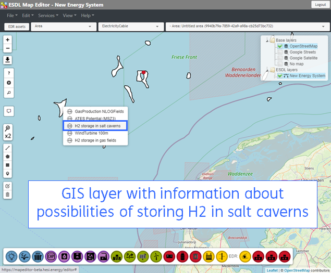Open the Area dropdown
The height and width of the screenshot is (273, 331).
coord(63,25)
